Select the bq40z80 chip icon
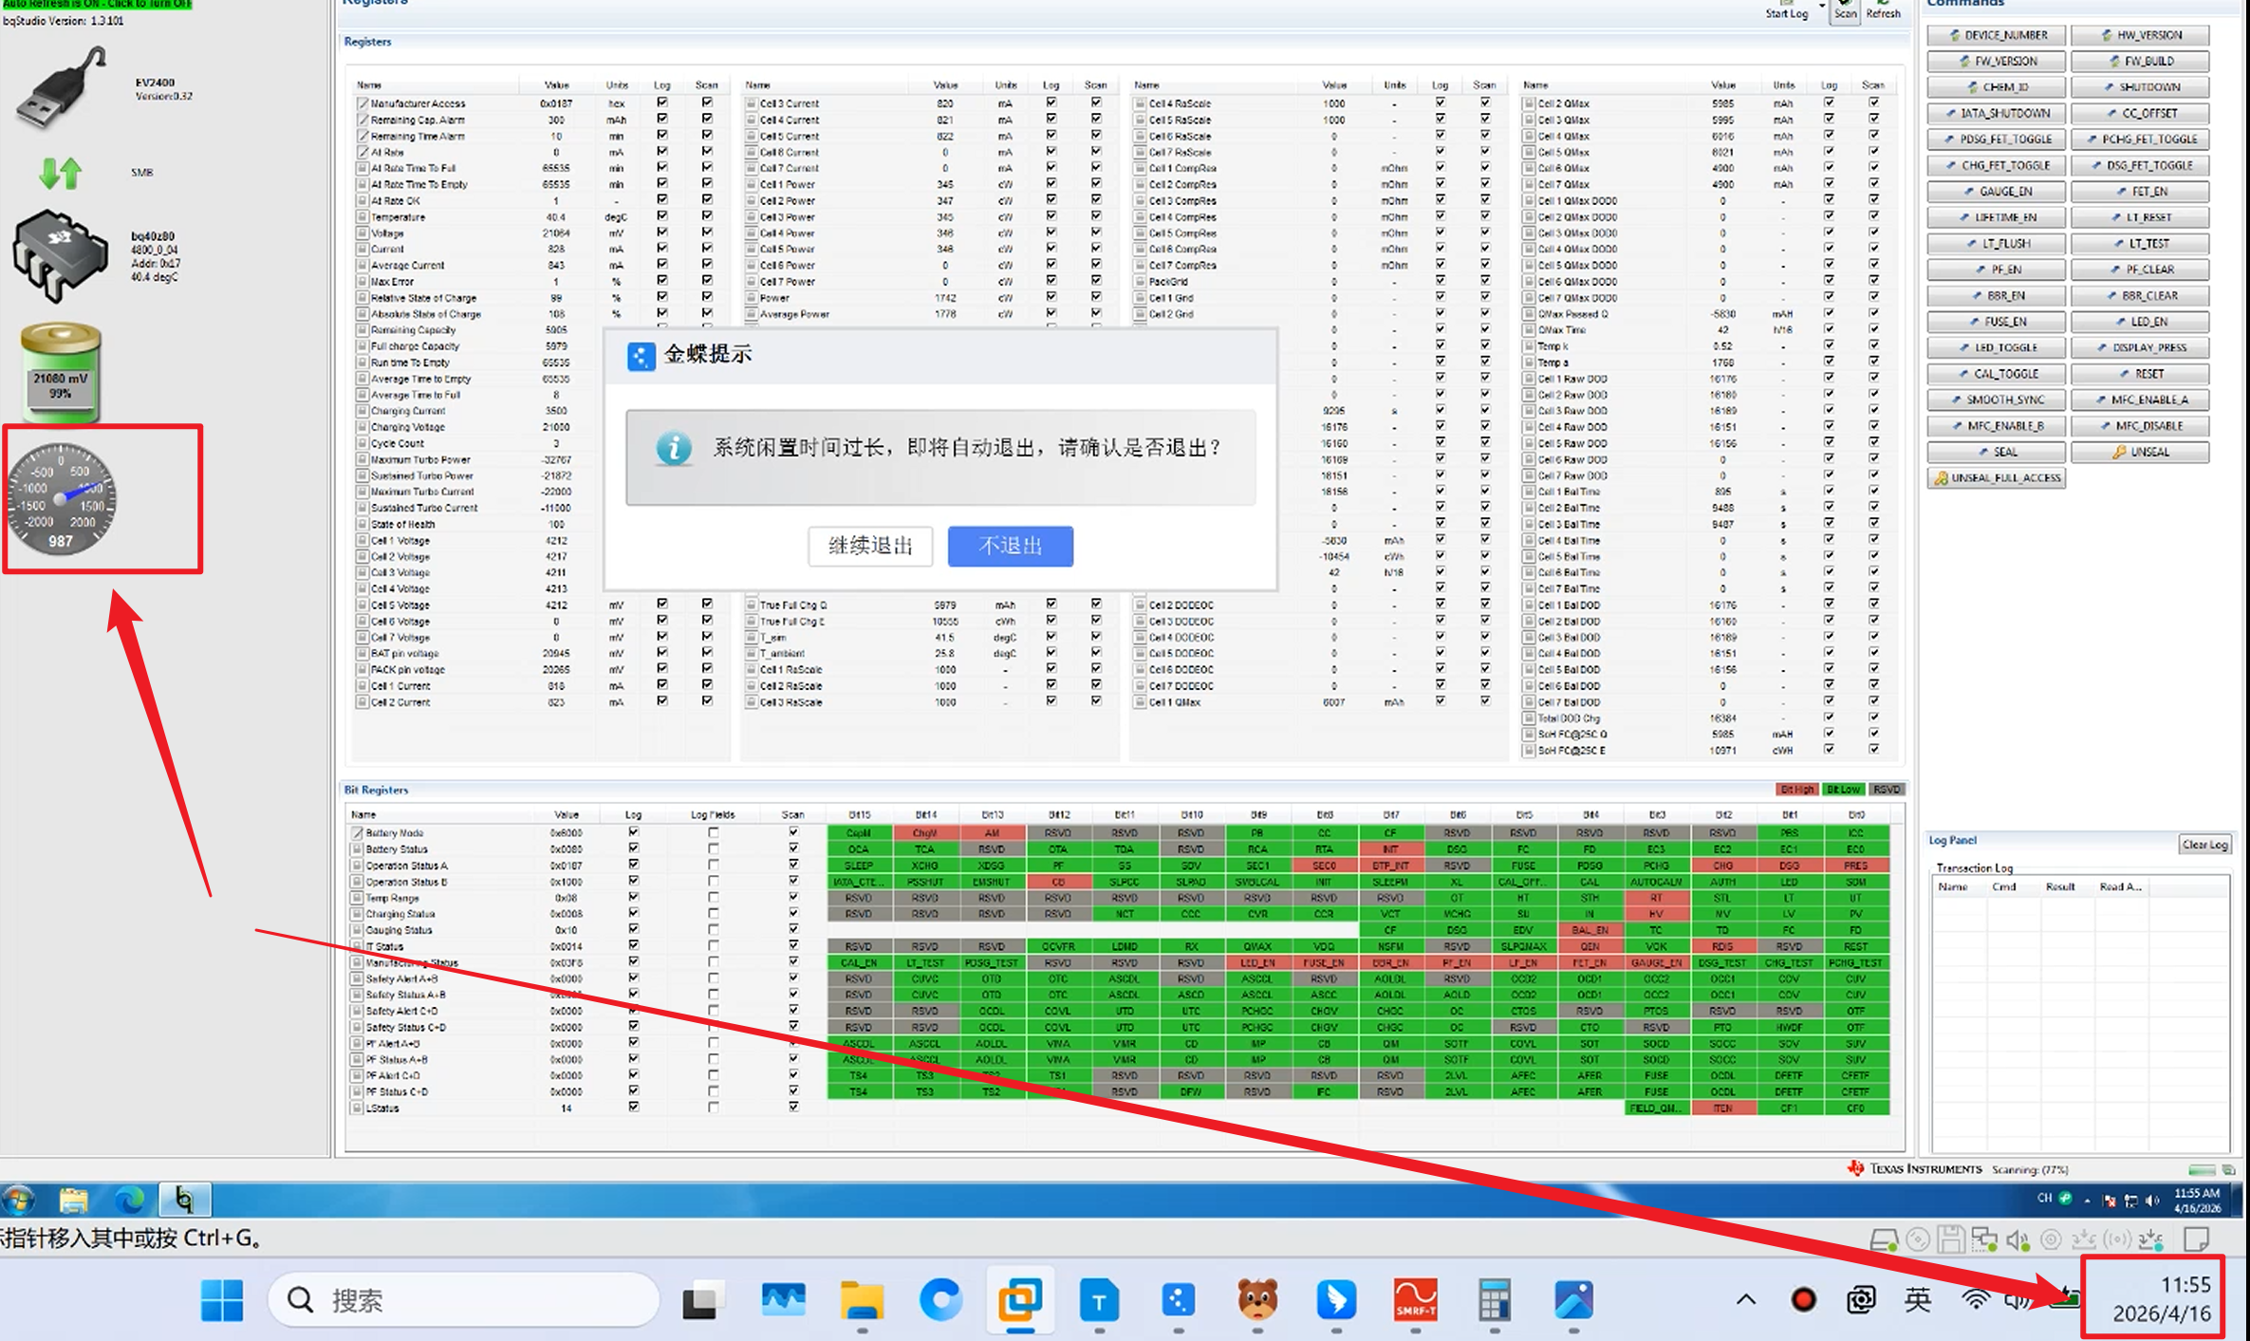This screenshot has width=2250, height=1341. point(60,256)
